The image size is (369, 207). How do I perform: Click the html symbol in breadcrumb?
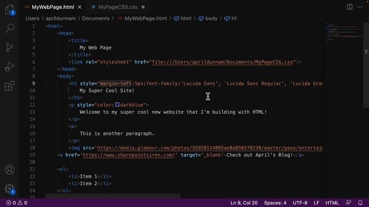pyautogui.click(x=183, y=18)
